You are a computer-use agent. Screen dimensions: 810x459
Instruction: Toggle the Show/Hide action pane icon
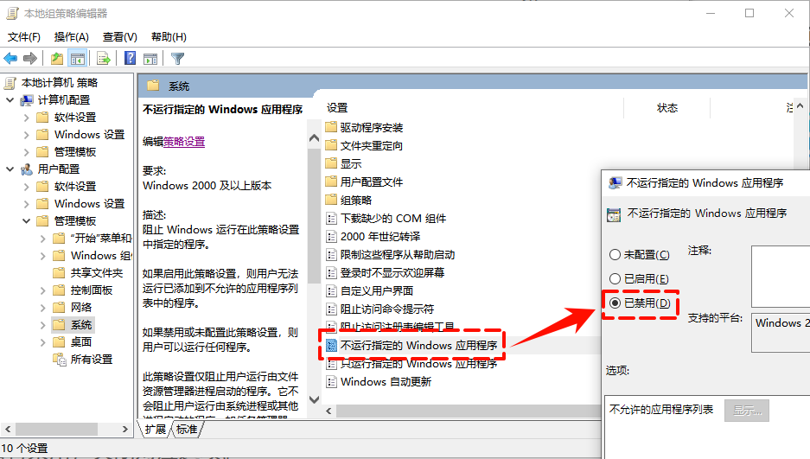(150, 59)
